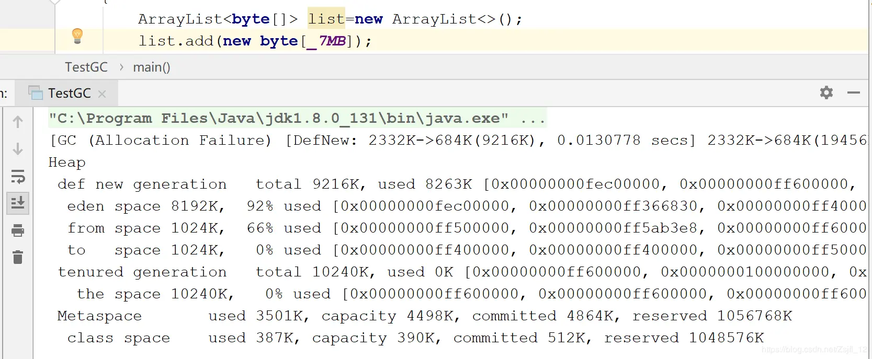The height and width of the screenshot is (359, 872).
Task: Click the yellow lightbulb intention icon
Action: (x=77, y=36)
